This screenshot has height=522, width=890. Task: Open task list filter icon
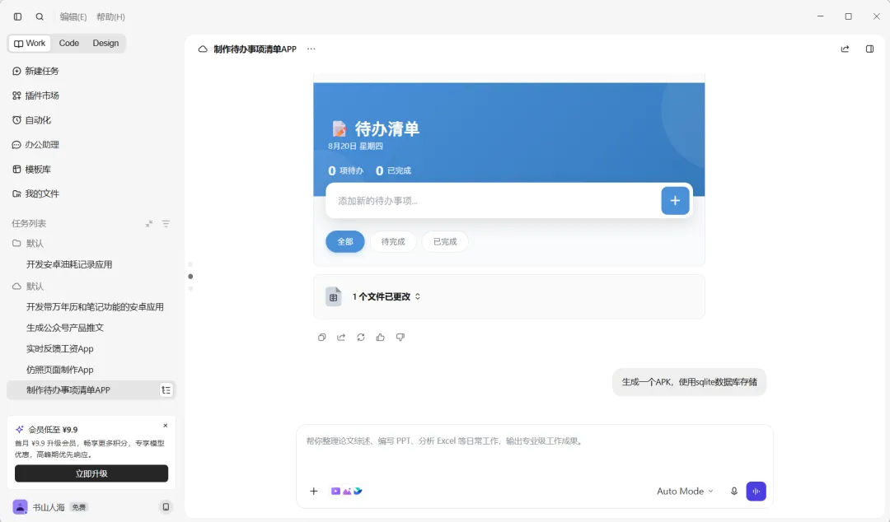tap(166, 224)
